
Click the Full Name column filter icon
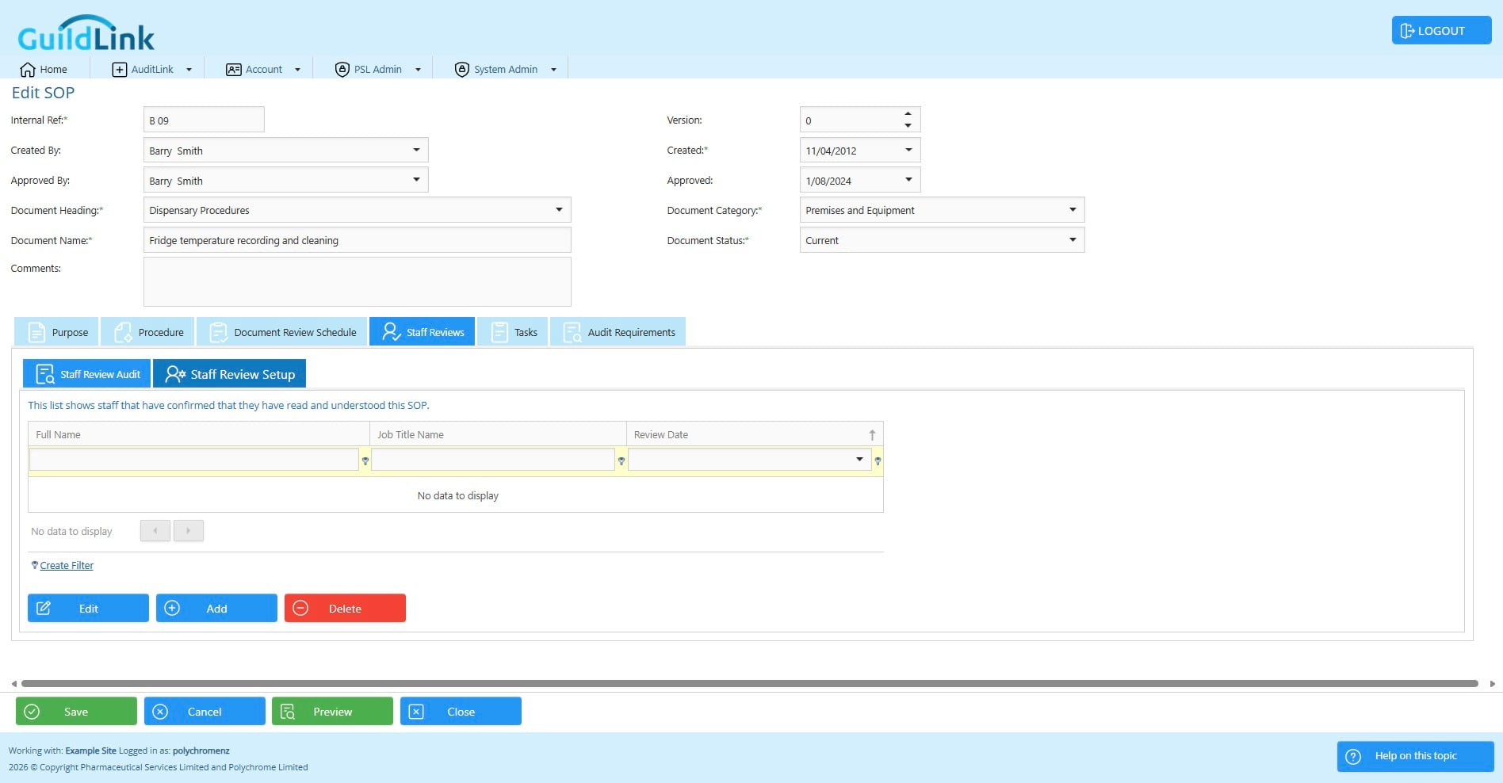pos(365,460)
